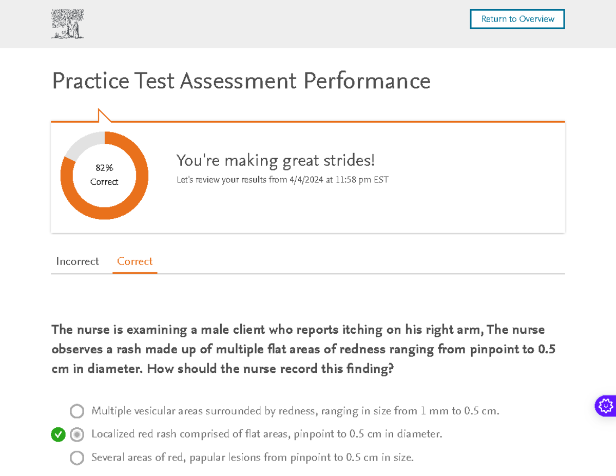This screenshot has width=616, height=476.
Task: Click the green checkmark beside the correct answer
Action: (x=58, y=434)
